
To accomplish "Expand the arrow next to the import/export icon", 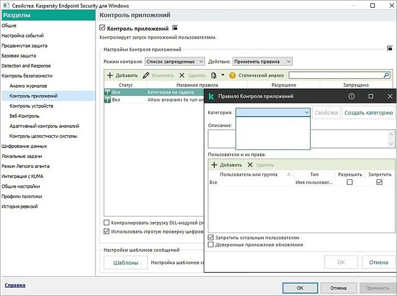I will coord(223,75).
